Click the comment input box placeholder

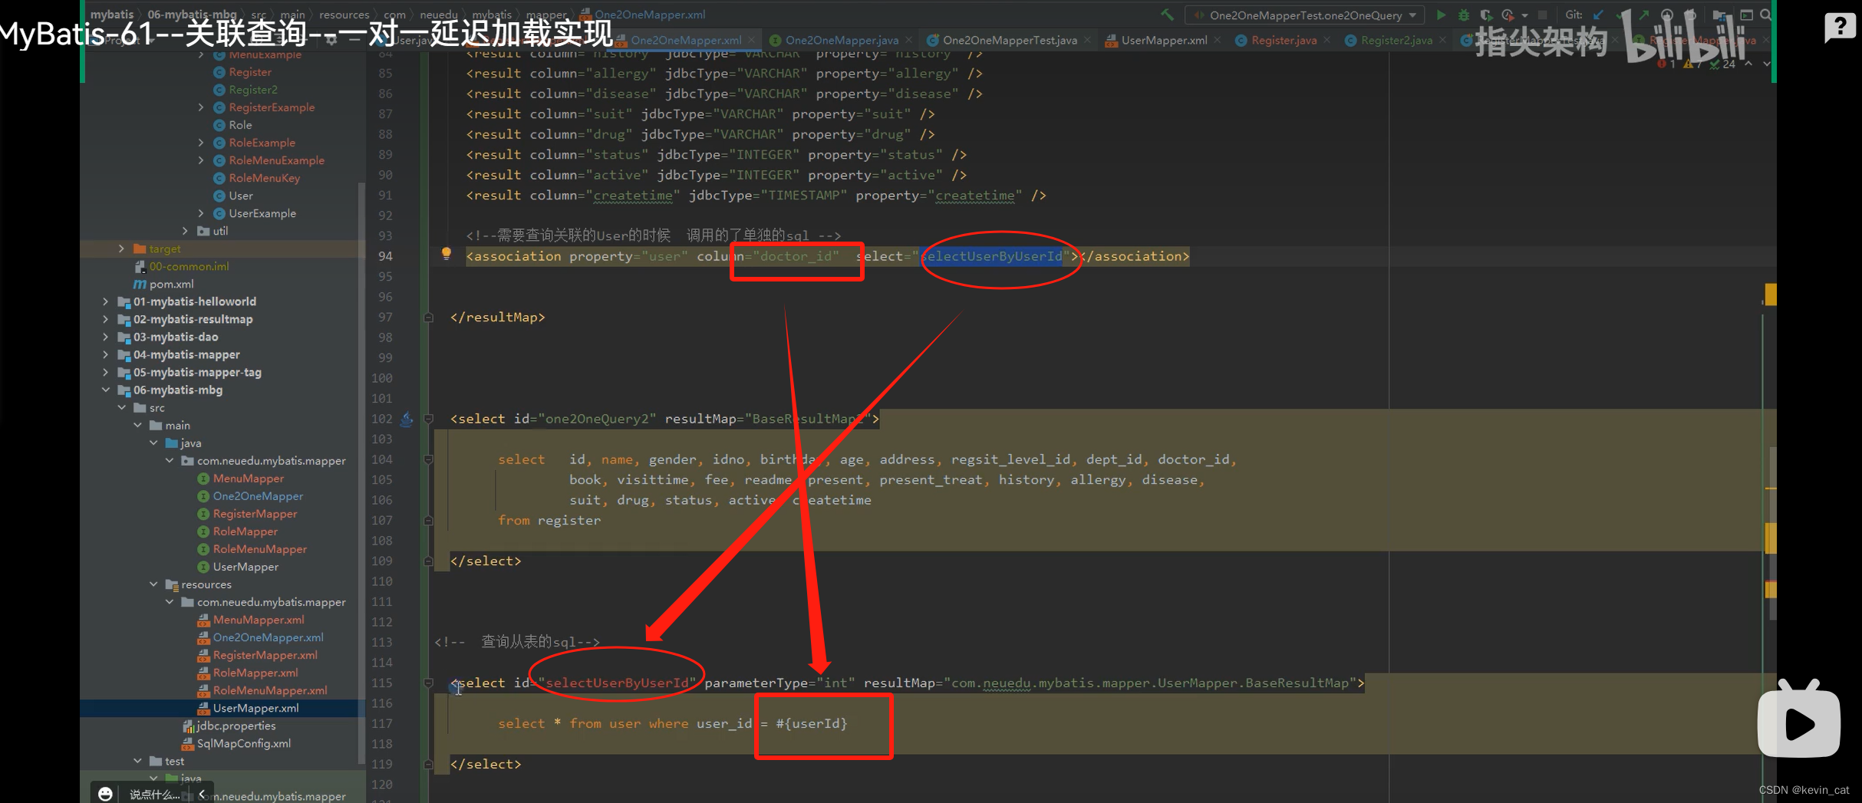point(153,795)
